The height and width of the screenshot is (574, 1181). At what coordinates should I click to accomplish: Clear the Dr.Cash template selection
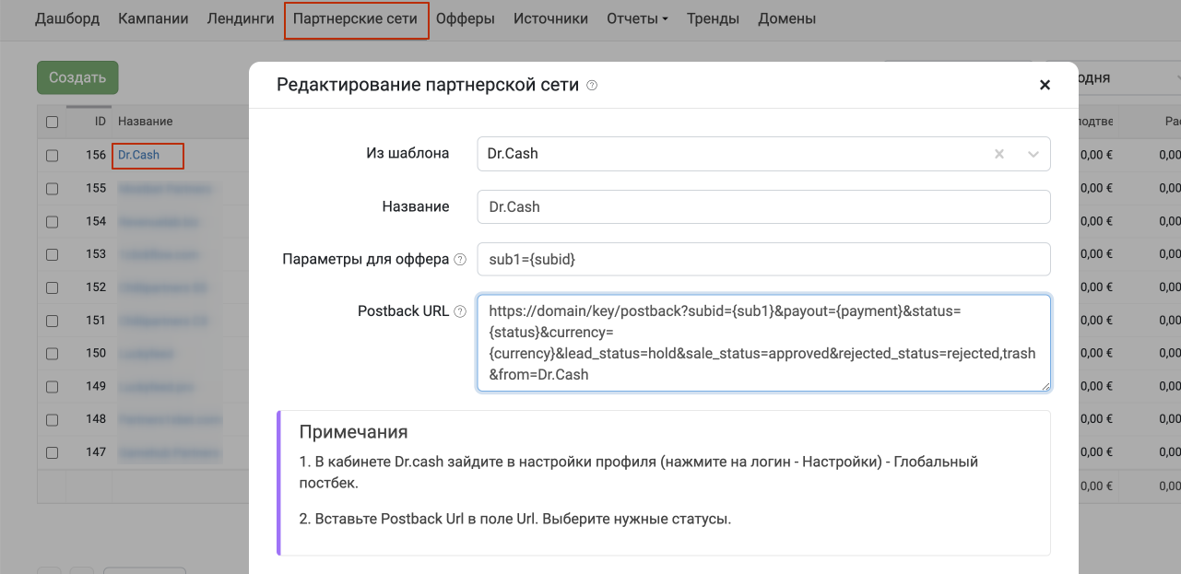(x=999, y=154)
